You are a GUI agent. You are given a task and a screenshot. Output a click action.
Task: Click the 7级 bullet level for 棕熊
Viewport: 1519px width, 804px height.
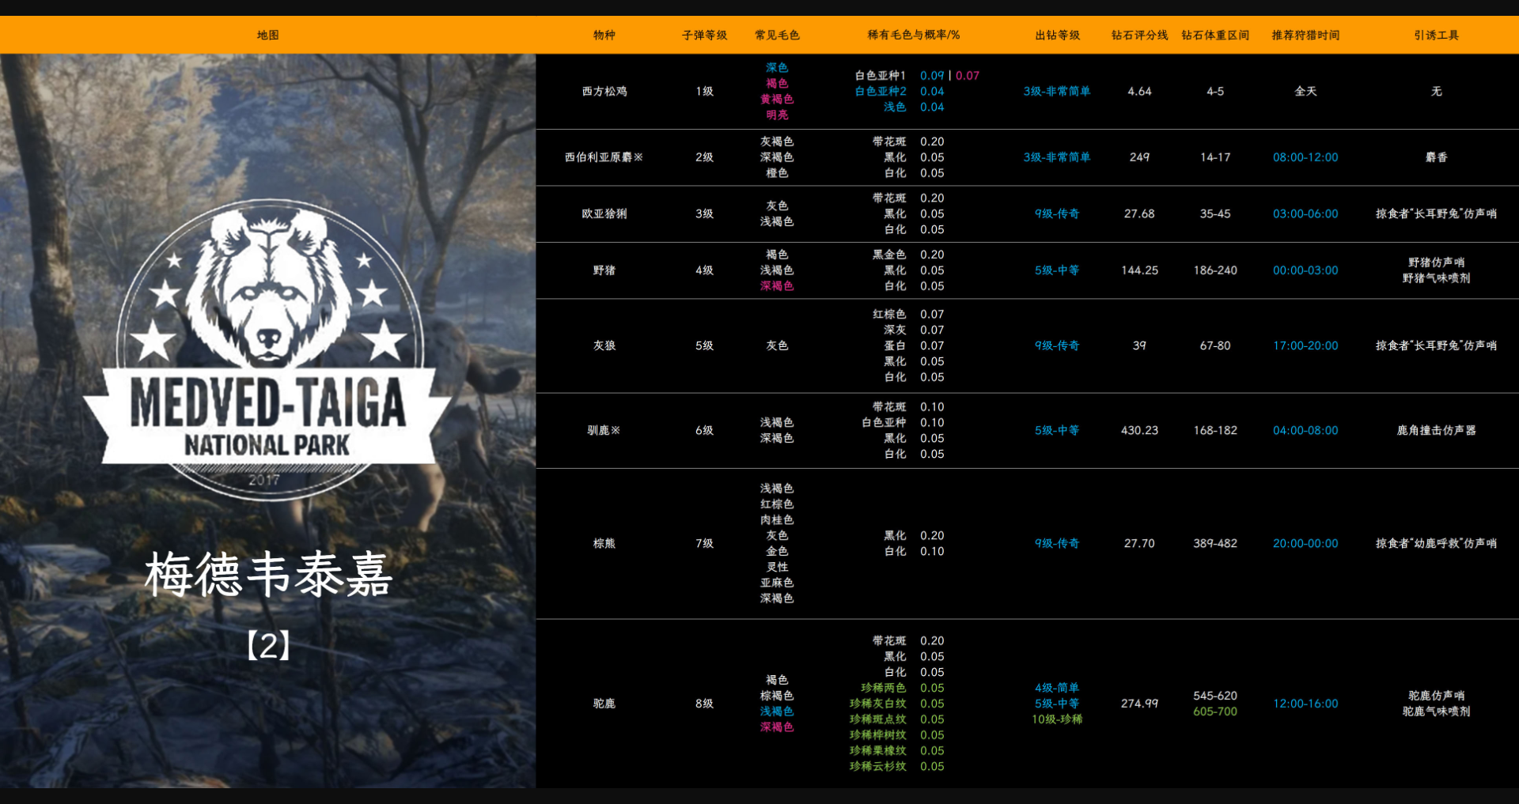click(705, 544)
